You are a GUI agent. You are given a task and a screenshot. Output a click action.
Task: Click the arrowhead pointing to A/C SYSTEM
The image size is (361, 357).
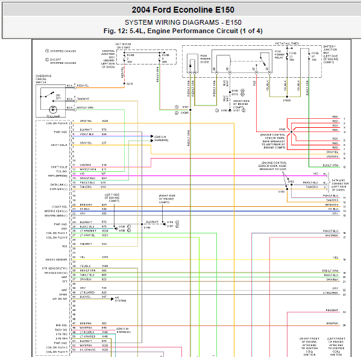click(112, 299)
